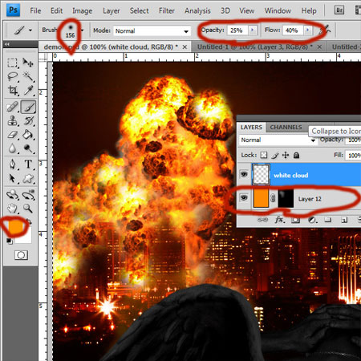Launch Bridge with the Br button
Viewport: 361px width, 361px height.
coord(339,10)
